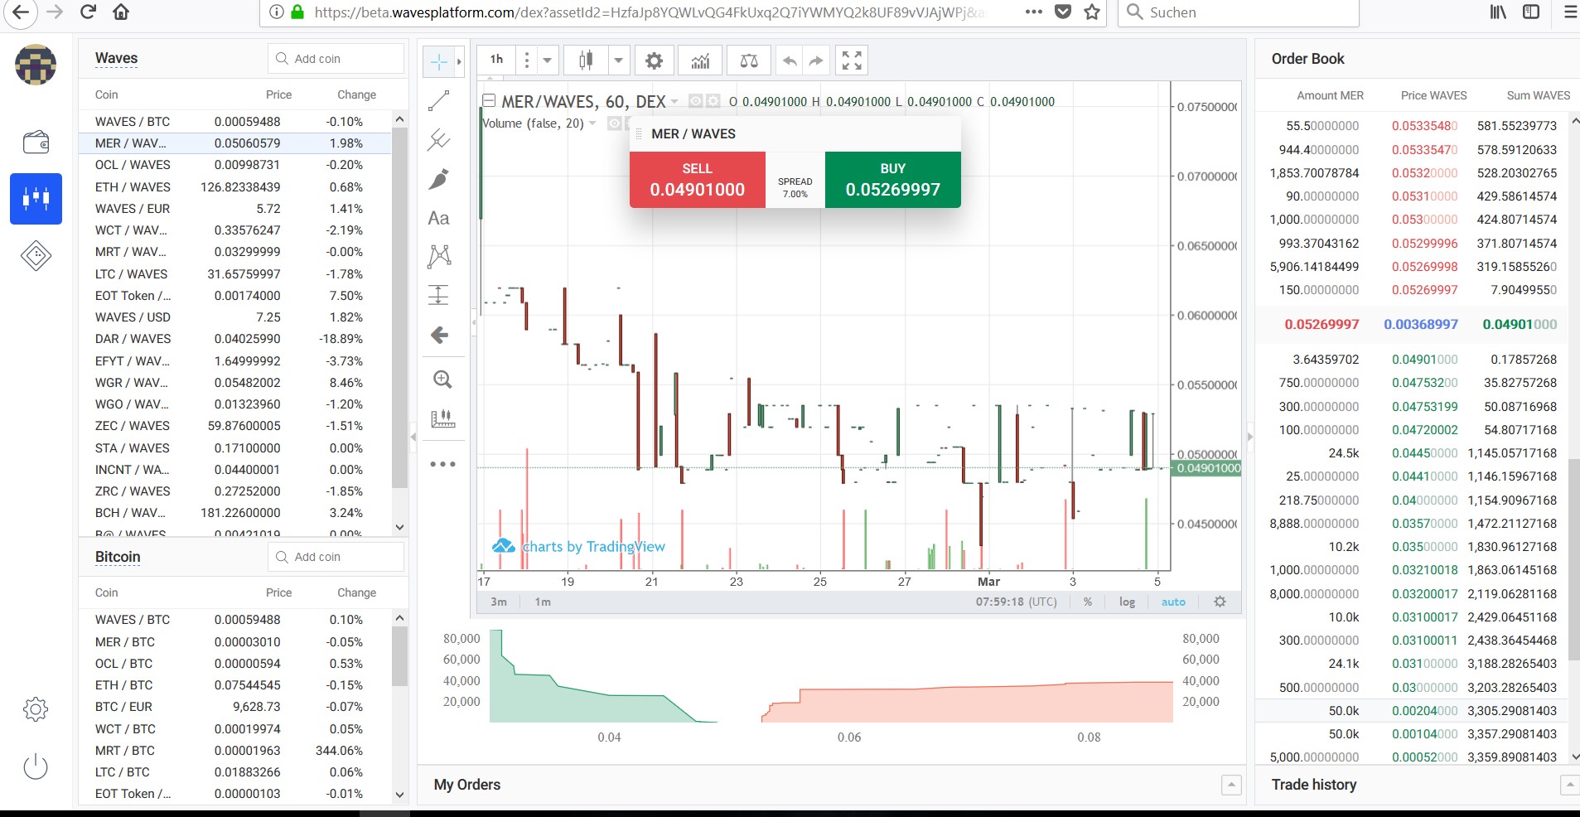Toggle MER/WAVES series visibility eye
Viewport: 1580px width, 817px height.
[696, 101]
